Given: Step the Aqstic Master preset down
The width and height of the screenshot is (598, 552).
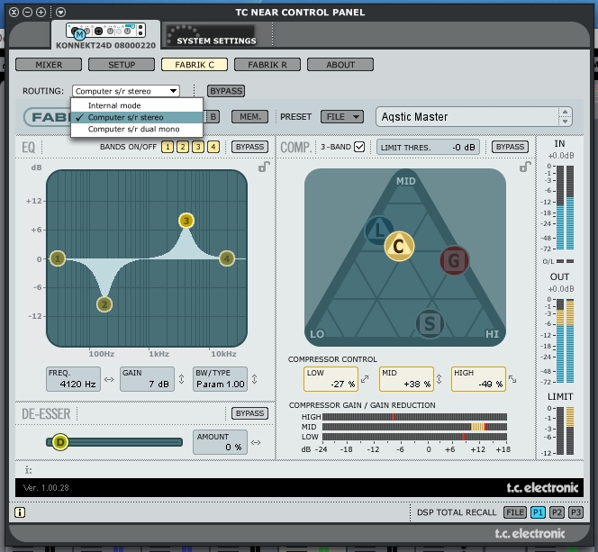Looking at the screenshot, I should point(565,122).
